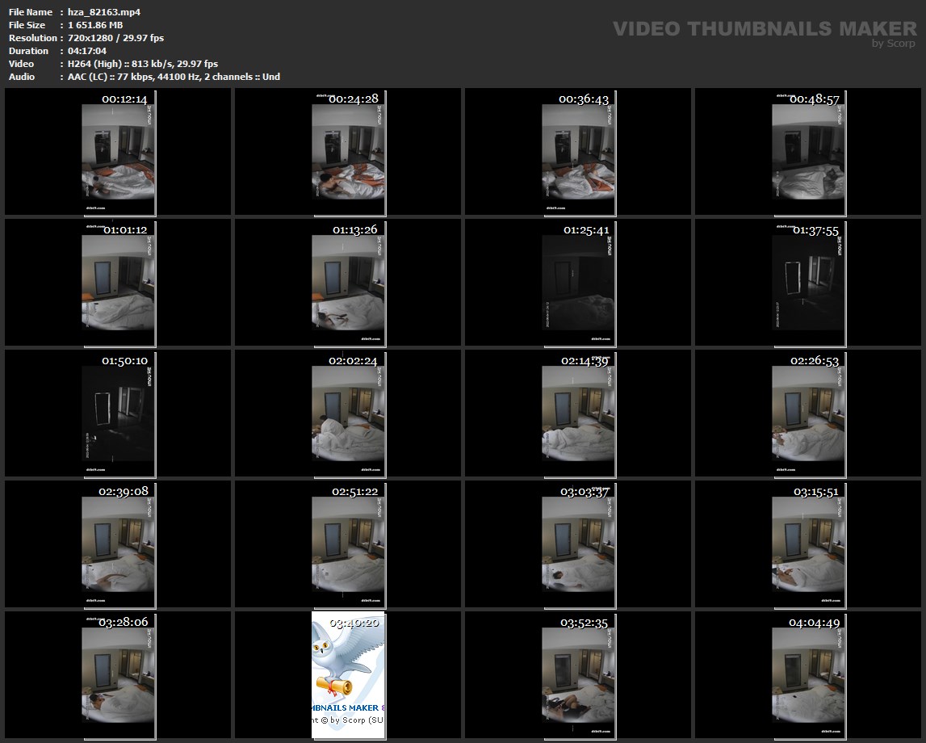Screen dimensions: 926x743
Task: Pick the frame stamped 03:15:51
Action: 808,545
